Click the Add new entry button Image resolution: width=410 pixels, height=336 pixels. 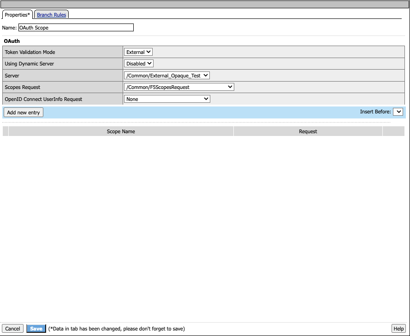click(24, 112)
